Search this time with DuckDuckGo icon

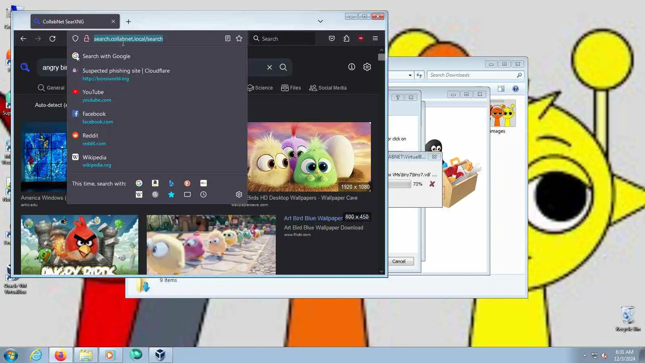[187, 183]
